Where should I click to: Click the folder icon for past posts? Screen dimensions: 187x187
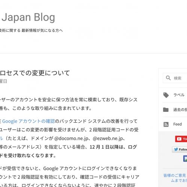[x=166, y=110]
